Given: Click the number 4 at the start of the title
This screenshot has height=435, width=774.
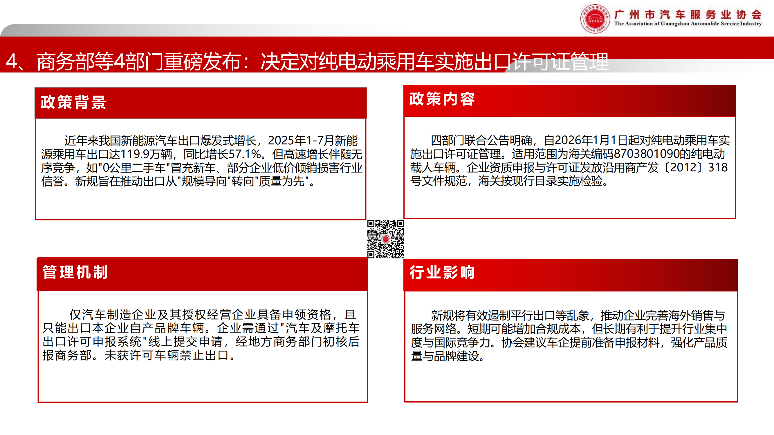Looking at the screenshot, I should point(11,61).
